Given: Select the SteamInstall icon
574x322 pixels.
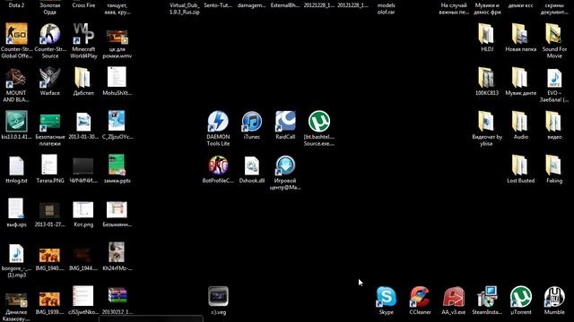Looking at the screenshot, I should tap(487, 297).
